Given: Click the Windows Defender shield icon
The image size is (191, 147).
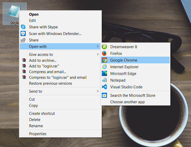Looking at the screenshot, I should coord(23,33).
